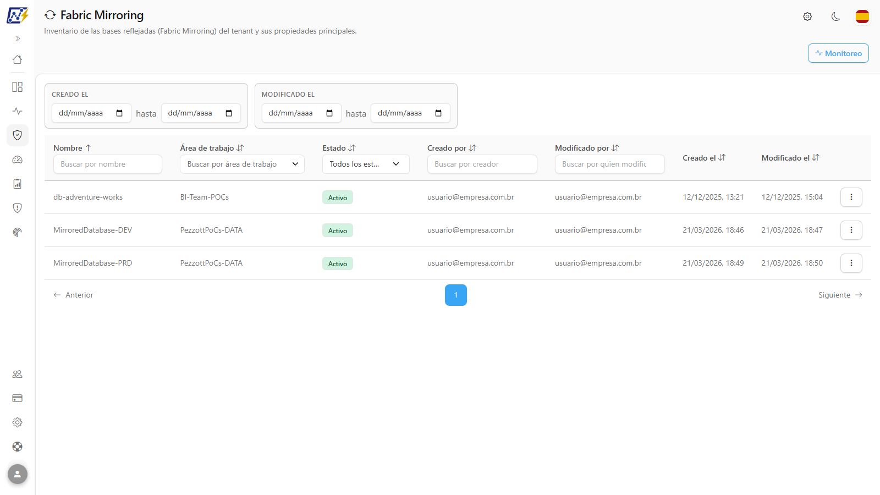Go to Siguiente page
Viewport: 880px width, 495px height.
pyautogui.click(x=840, y=295)
